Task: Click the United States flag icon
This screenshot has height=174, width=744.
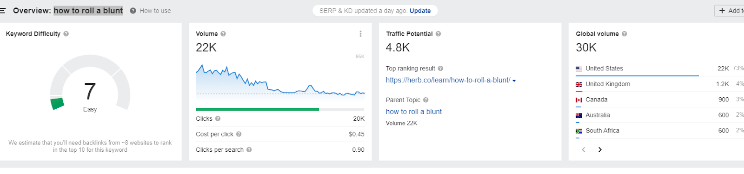Action: click(579, 68)
